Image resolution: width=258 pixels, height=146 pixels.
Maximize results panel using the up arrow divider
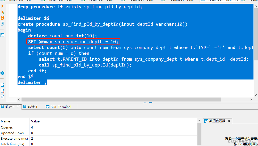tap(145, 103)
